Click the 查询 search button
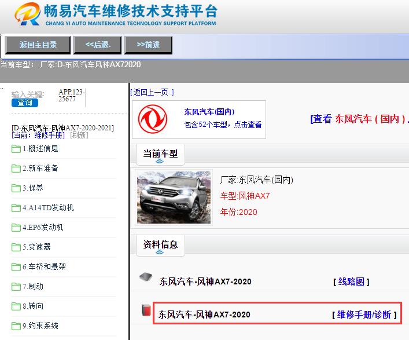409x340 pixels. (25, 103)
